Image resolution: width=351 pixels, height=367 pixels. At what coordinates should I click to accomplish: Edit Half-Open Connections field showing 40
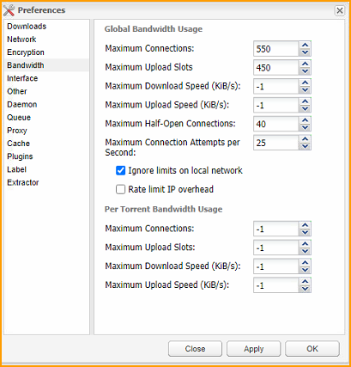click(276, 124)
